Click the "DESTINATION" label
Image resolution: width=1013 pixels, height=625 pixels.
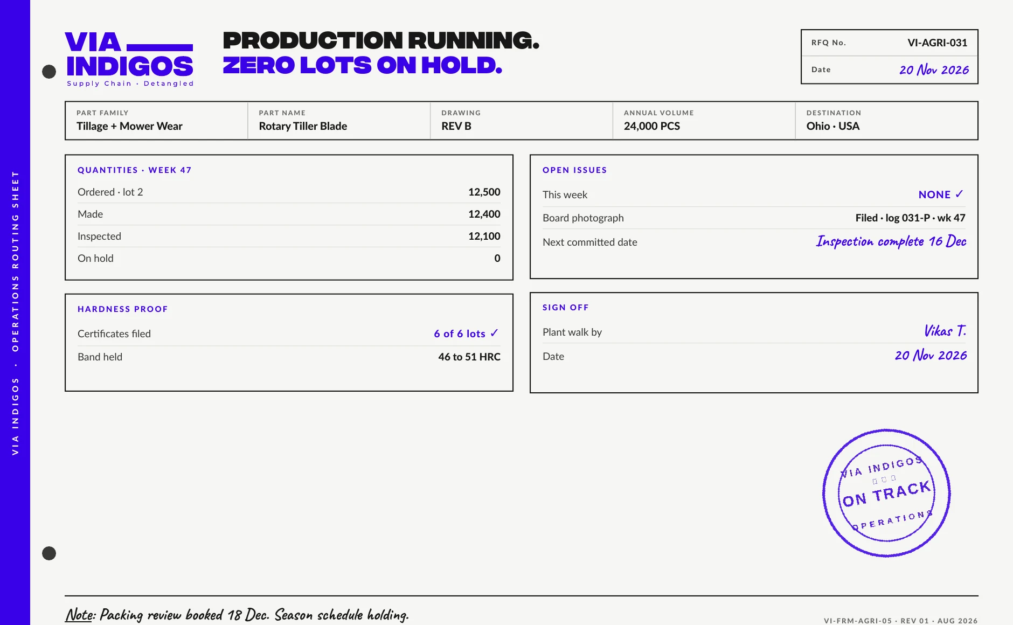(834, 113)
